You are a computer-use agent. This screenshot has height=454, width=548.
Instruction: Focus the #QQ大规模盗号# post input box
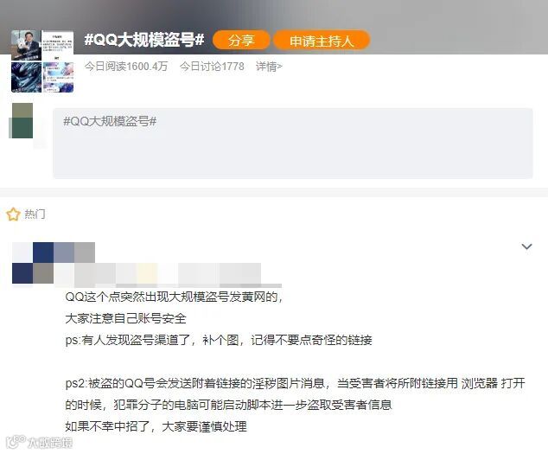pyautogui.click(x=293, y=144)
